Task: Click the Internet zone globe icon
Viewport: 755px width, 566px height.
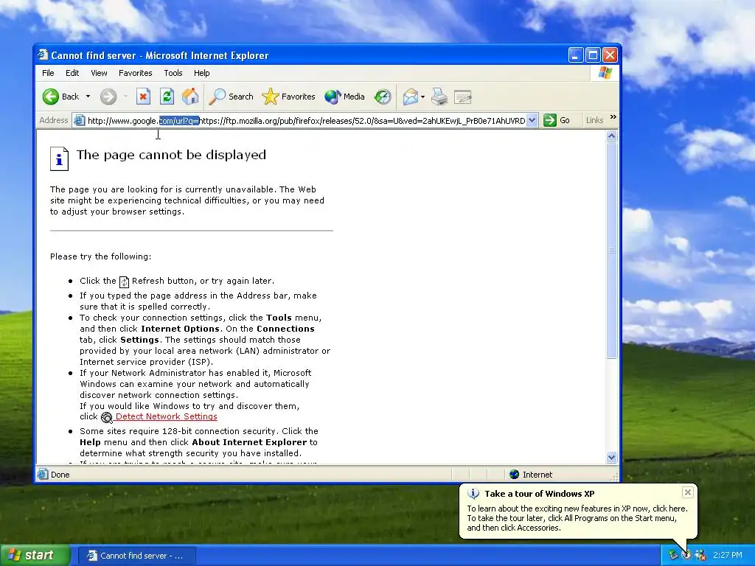Action: 514,475
